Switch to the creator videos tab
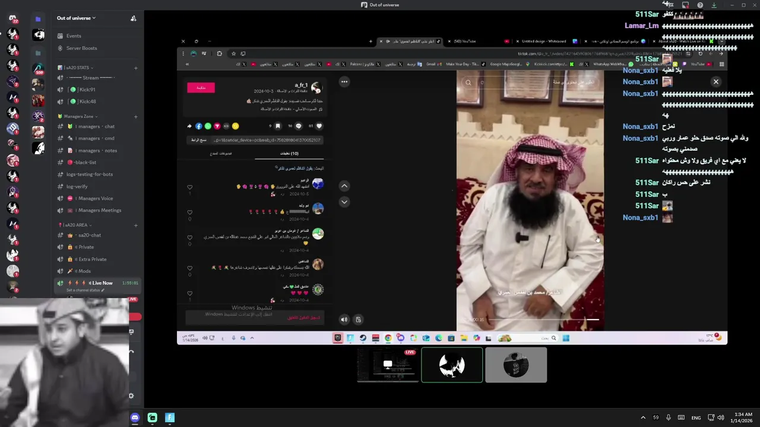The width and height of the screenshot is (760, 427). 221,153
